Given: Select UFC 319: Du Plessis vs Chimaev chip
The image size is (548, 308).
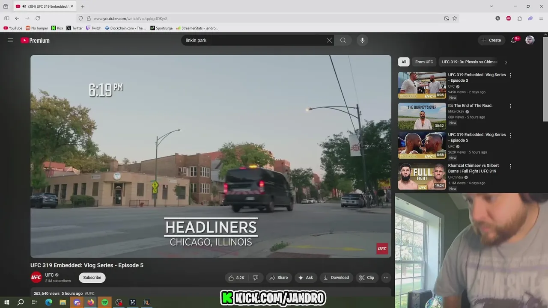Looking at the screenshot, I should (469, 62).
